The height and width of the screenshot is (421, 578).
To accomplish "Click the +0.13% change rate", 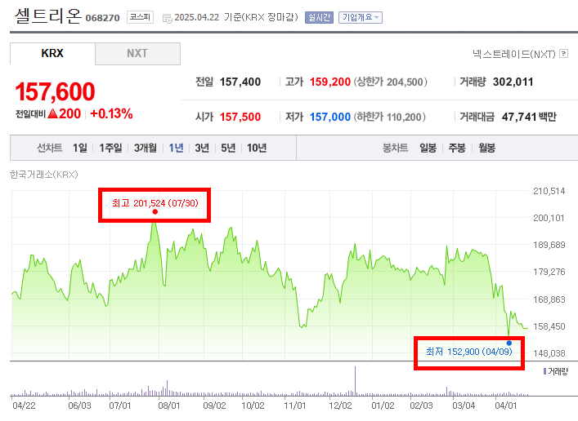I will tap(111, 113).
